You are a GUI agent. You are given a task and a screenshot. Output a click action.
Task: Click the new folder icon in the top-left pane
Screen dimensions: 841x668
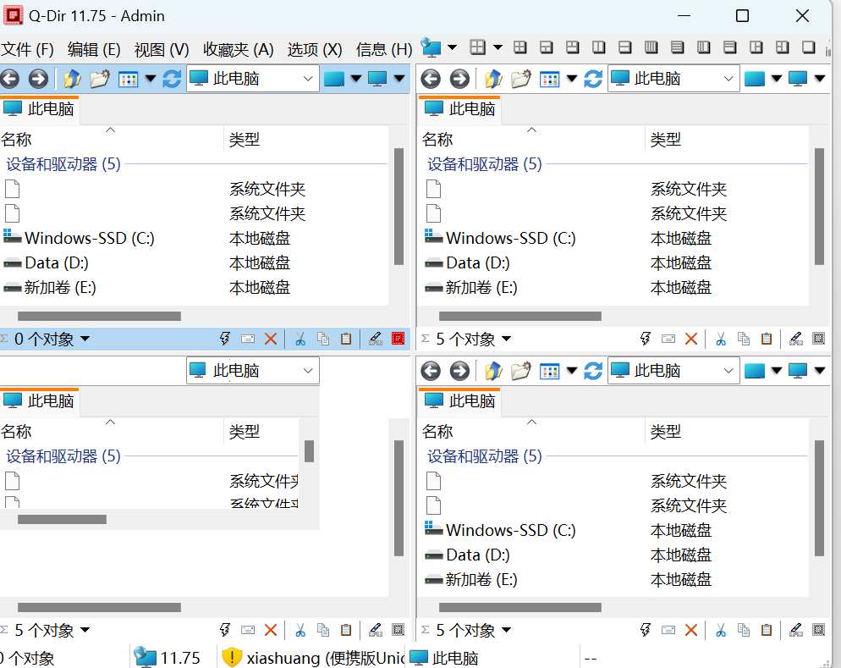100,79
